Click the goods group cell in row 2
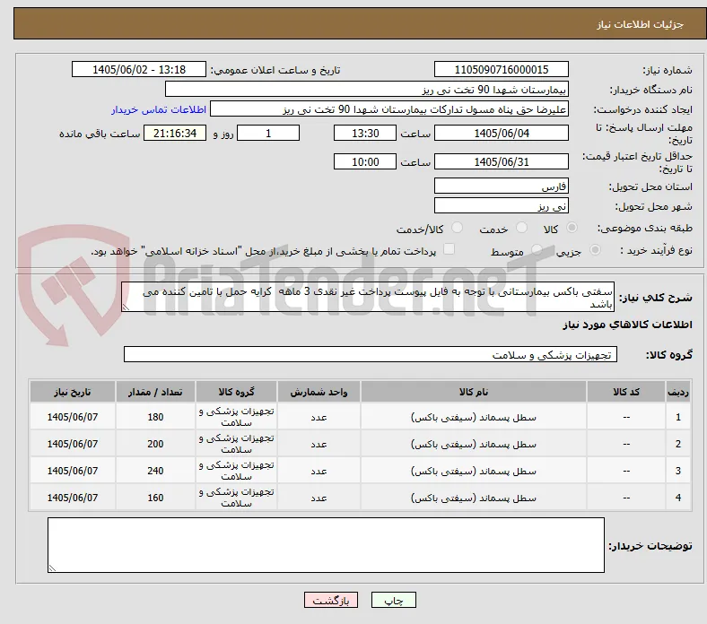Viewport: 707px width, 624px height. click(236, 444)
